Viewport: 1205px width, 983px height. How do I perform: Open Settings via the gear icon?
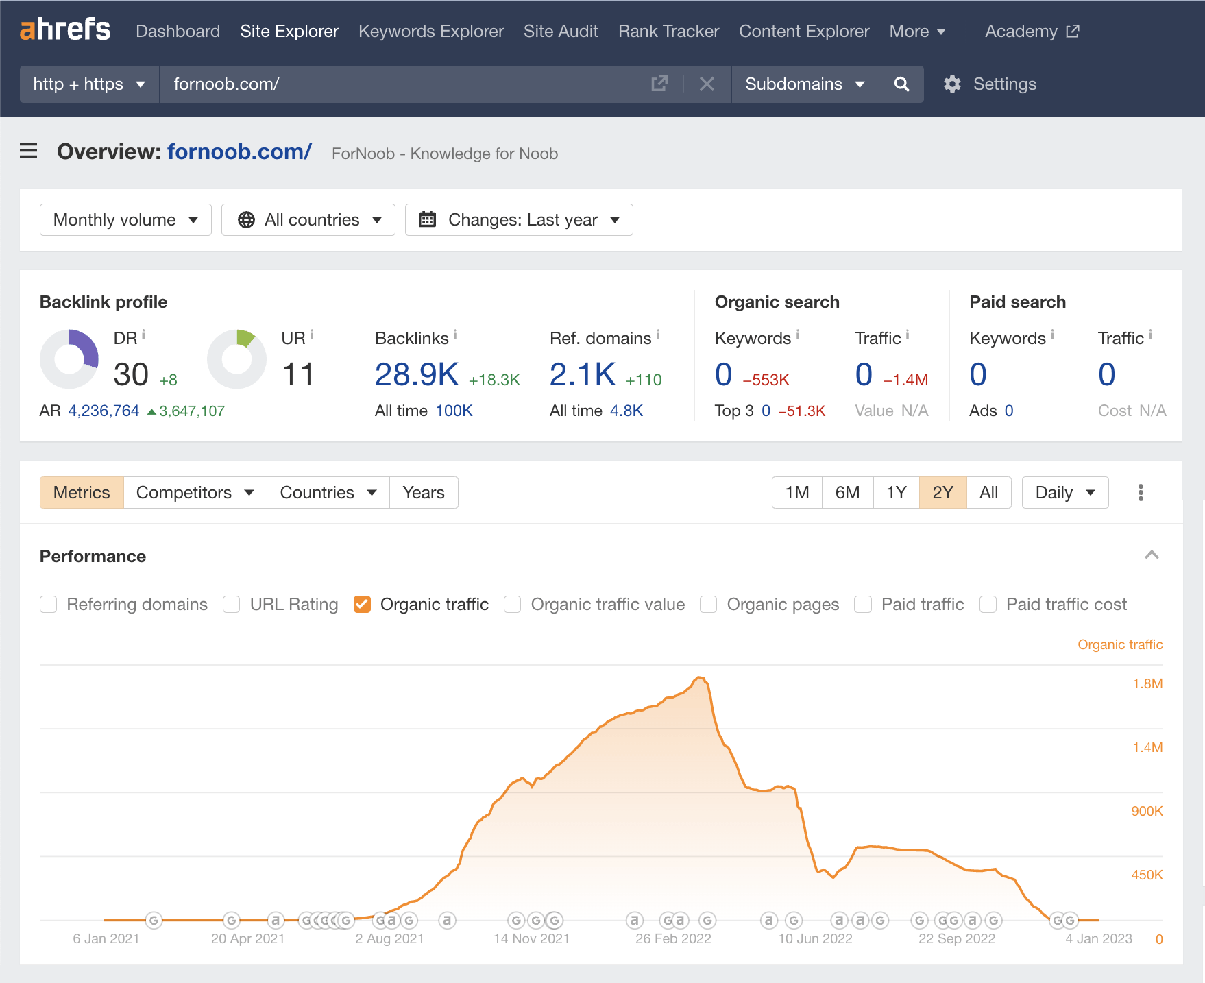(x=953, y=84)
